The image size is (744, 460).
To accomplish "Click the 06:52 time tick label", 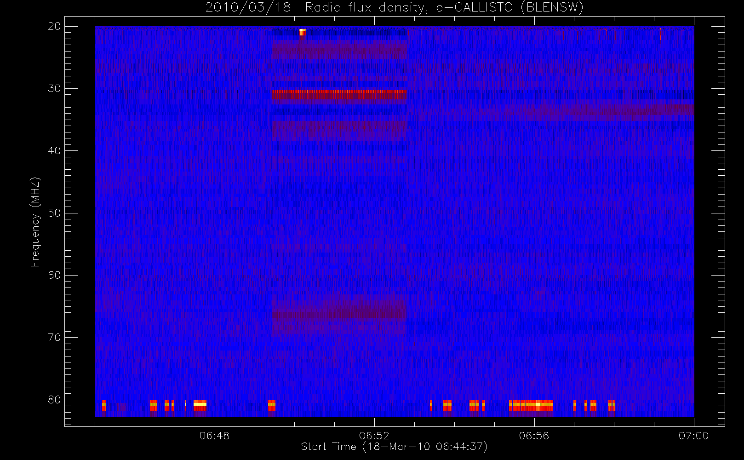I will [x=374, y=436].
